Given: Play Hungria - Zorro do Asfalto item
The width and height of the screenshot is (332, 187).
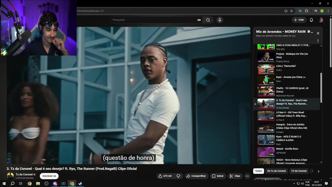Looking at the screenshot, I should (x=287, y=128).
